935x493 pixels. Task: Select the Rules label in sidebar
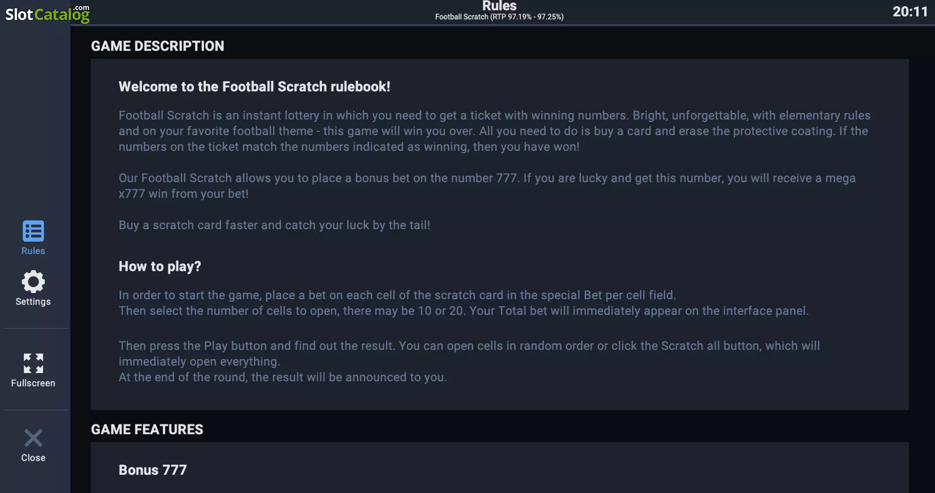tap(33, 251)
